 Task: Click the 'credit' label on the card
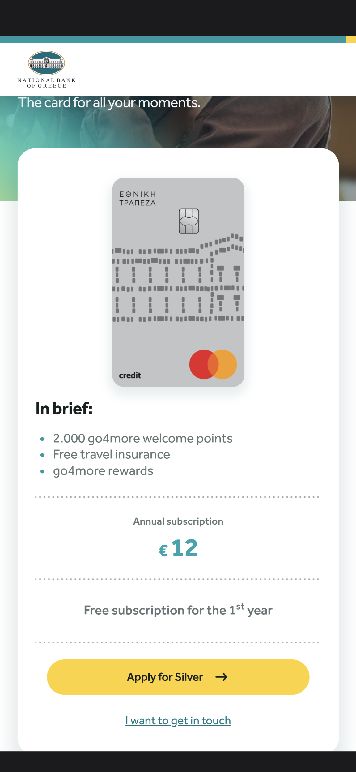click(130, 375)
